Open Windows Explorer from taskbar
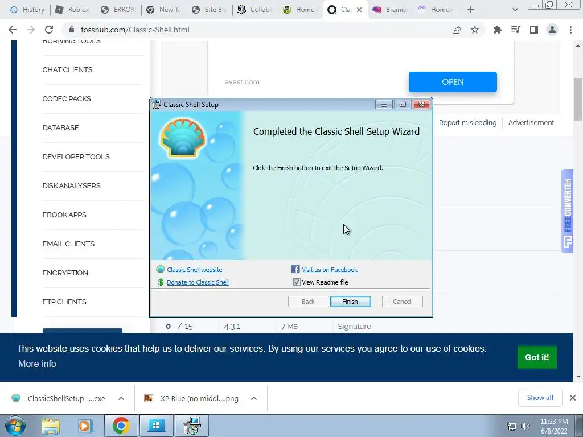 50,426
